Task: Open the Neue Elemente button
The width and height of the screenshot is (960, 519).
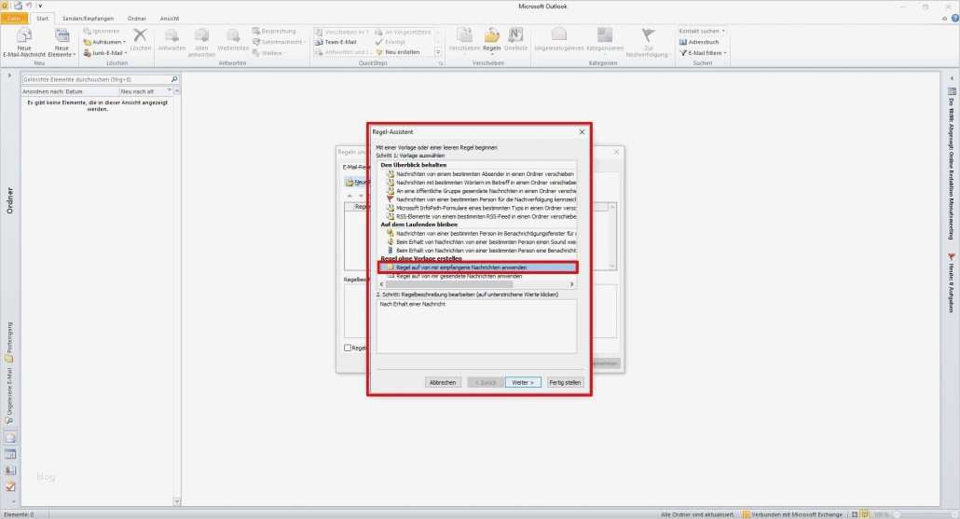Action: pyautogui.click(x=62, y=43)
